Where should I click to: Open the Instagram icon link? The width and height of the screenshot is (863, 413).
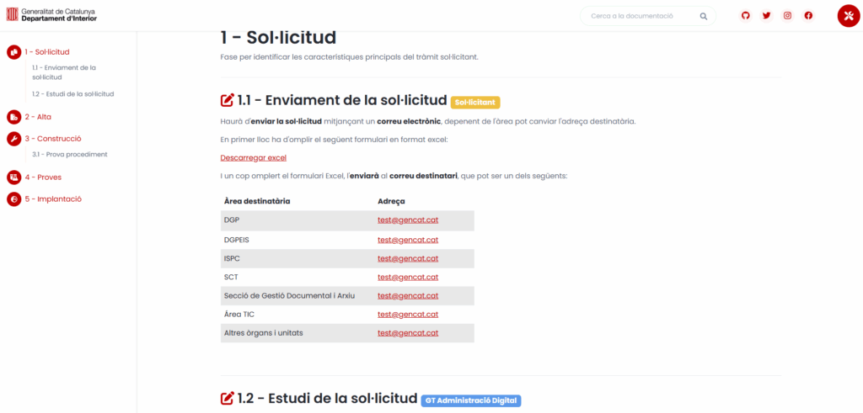pyautogui.click(x=788, y=16)
